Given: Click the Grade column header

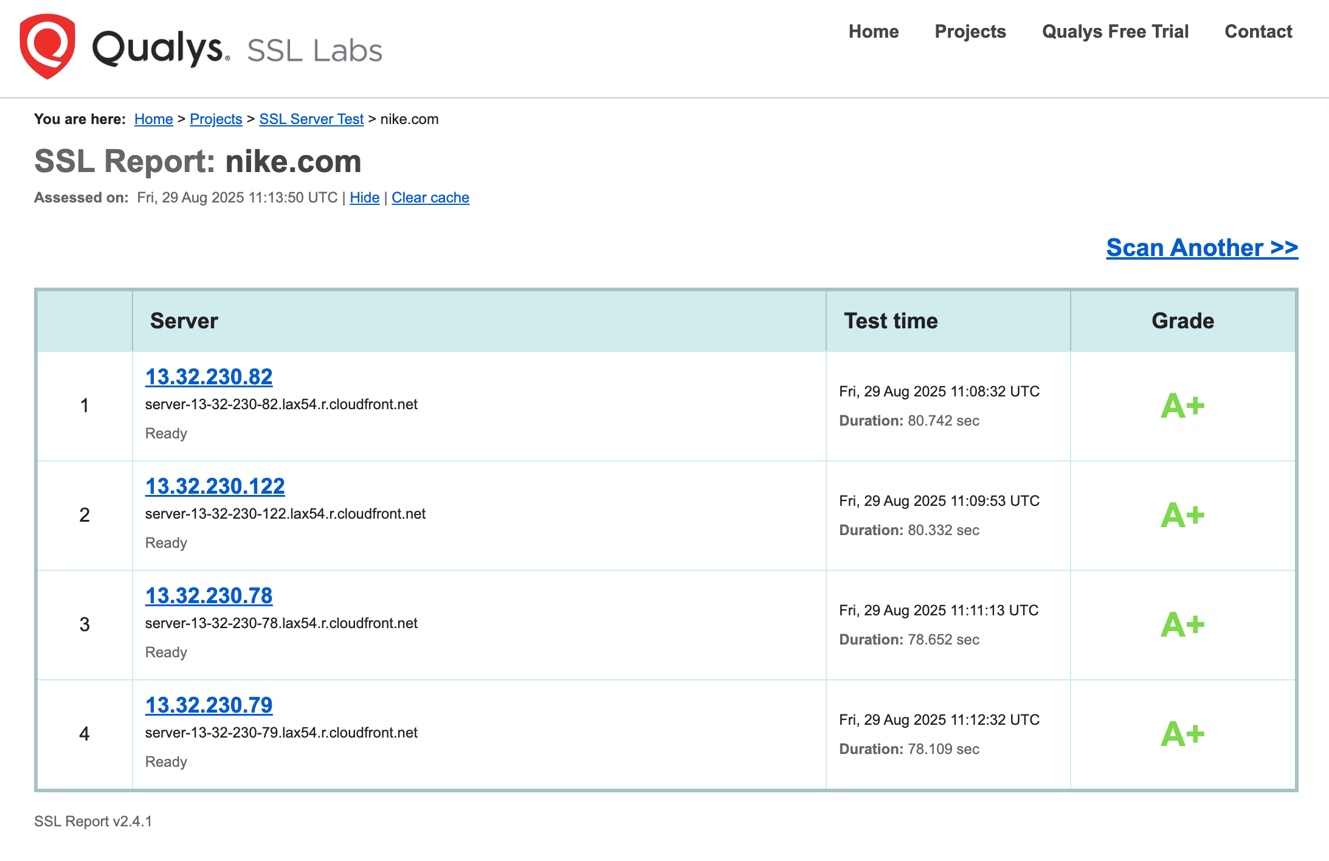Looking at the screenshot, I should click(1182, 321).
